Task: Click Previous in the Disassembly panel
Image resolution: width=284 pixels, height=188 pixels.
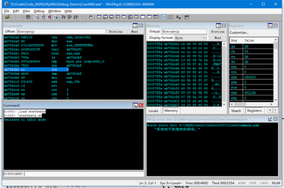Action: 115,31
